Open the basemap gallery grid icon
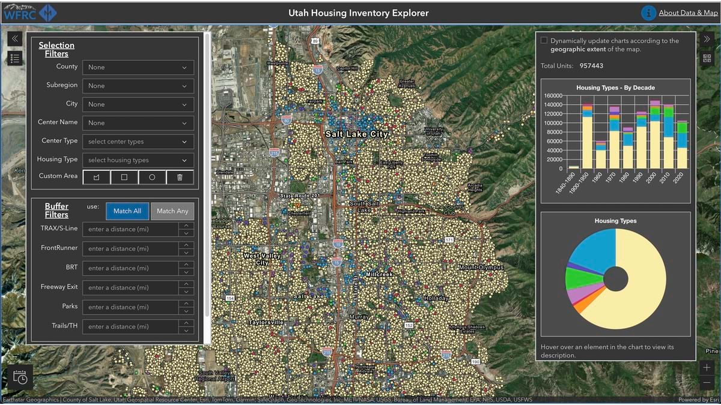The height and width of the screenshot is (405, 721). [x=707, y=58]
